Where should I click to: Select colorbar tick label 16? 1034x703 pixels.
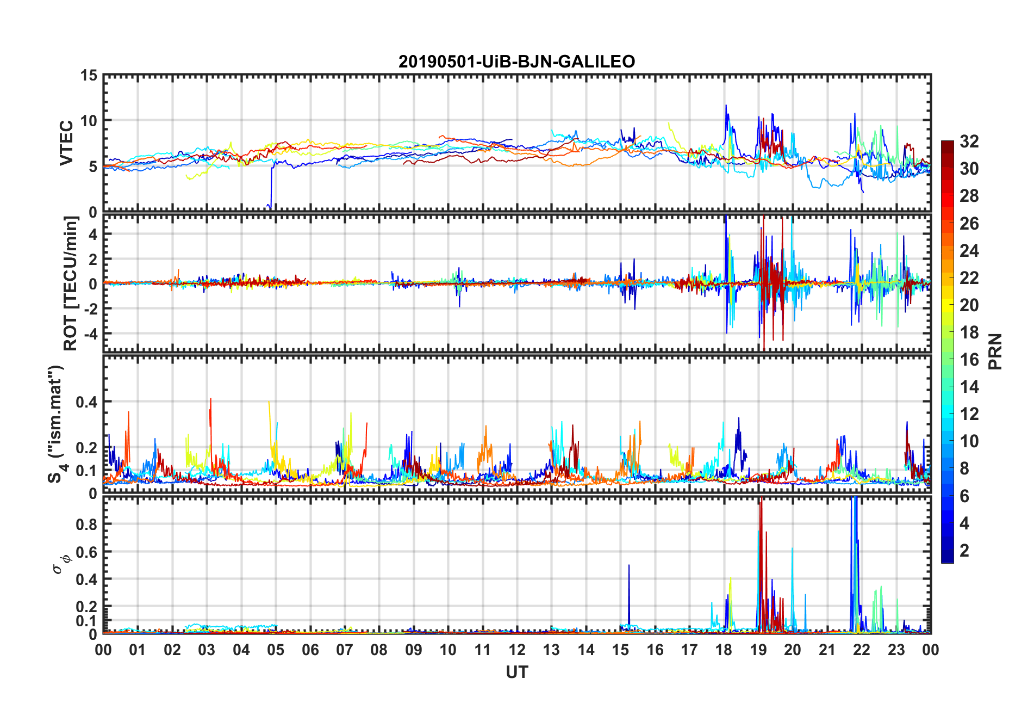click(x=969, y=360)
